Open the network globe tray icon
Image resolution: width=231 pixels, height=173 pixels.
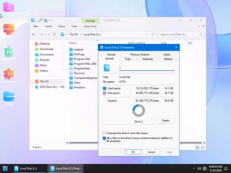(x=205, y=168)
